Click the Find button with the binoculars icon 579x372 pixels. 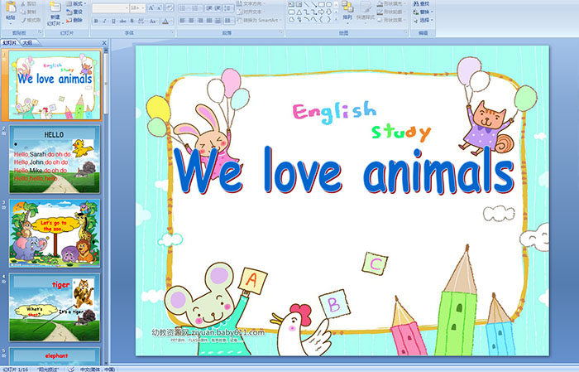coord(421,3)
